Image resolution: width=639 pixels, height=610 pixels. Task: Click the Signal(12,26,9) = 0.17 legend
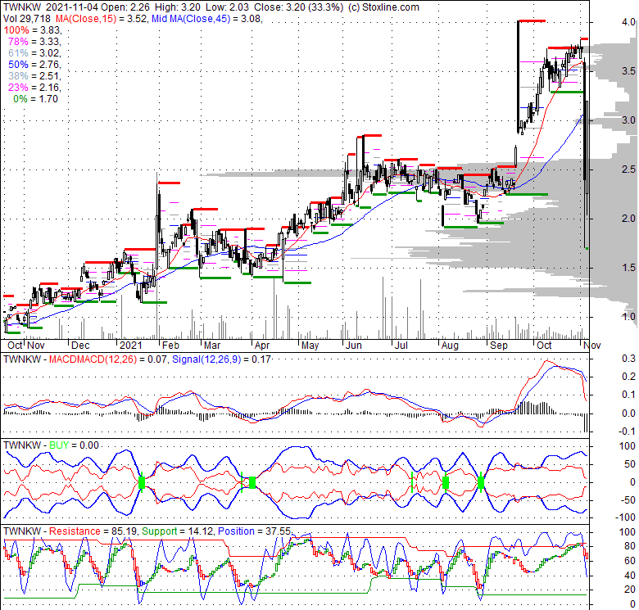pyautogui.click(x=221, y=359)
